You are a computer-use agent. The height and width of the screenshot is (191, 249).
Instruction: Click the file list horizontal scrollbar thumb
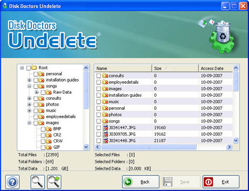point(149,147)
